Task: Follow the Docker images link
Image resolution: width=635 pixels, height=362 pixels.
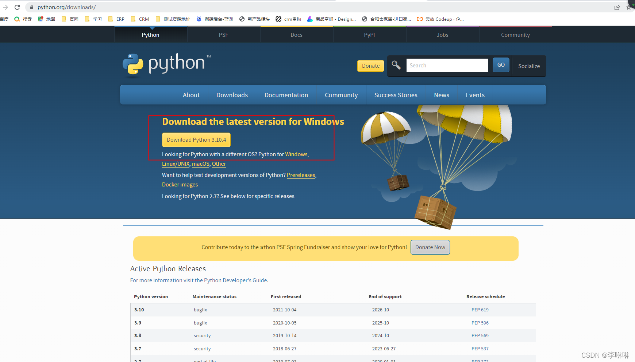Action: point(180,185)
